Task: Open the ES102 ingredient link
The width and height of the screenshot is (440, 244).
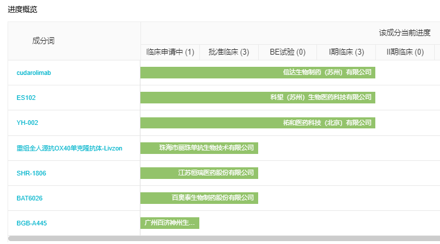Action: tap(26, 98)
